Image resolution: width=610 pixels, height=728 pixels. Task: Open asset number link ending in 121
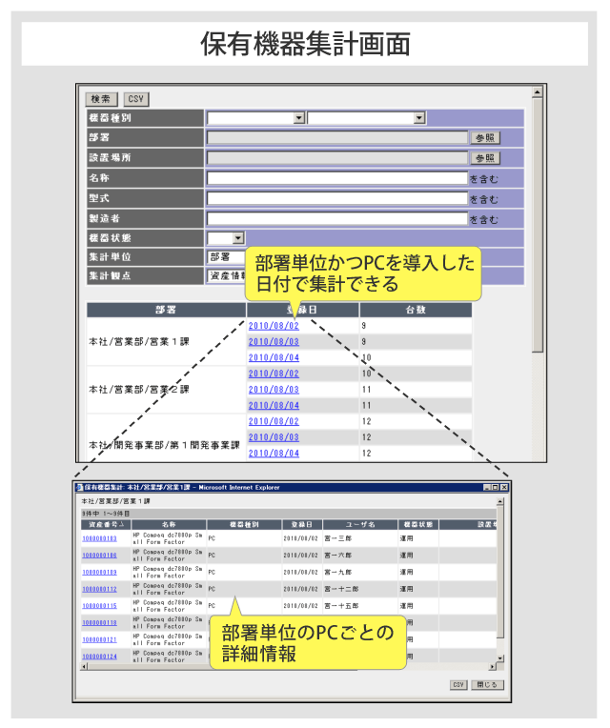click(x=99, y=639)
